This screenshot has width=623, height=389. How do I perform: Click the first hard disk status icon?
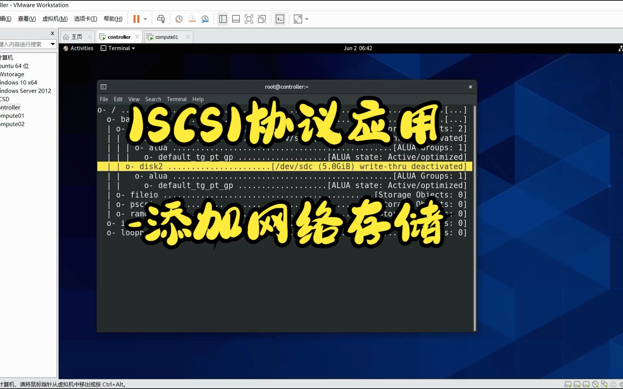click(568, 384)
